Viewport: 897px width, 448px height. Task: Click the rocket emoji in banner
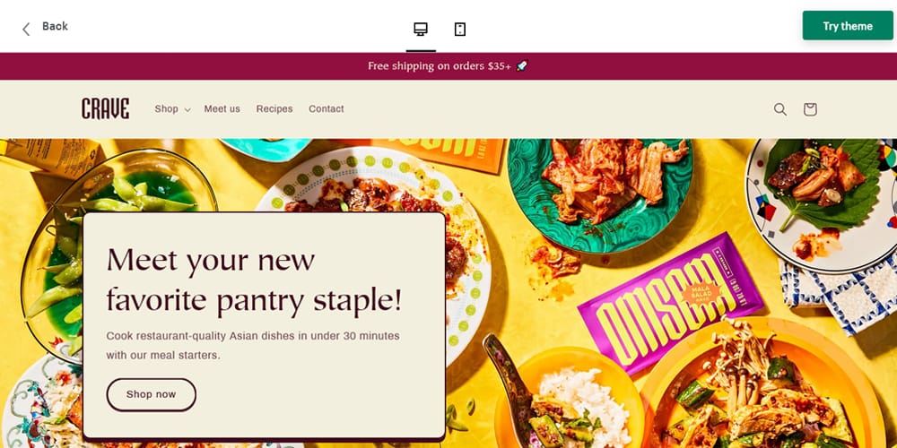(x=521, y=66)
